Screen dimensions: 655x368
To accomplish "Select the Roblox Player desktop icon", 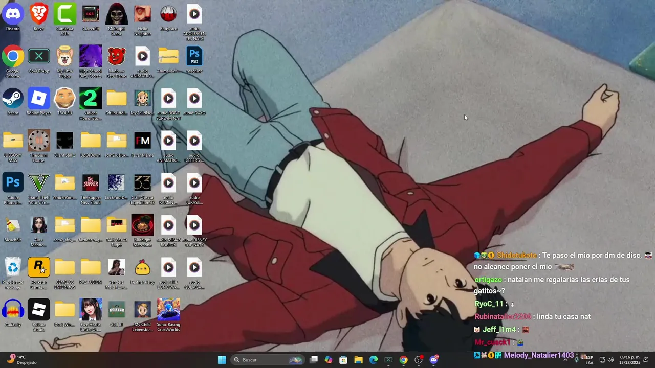I will (x=39, y=102).
